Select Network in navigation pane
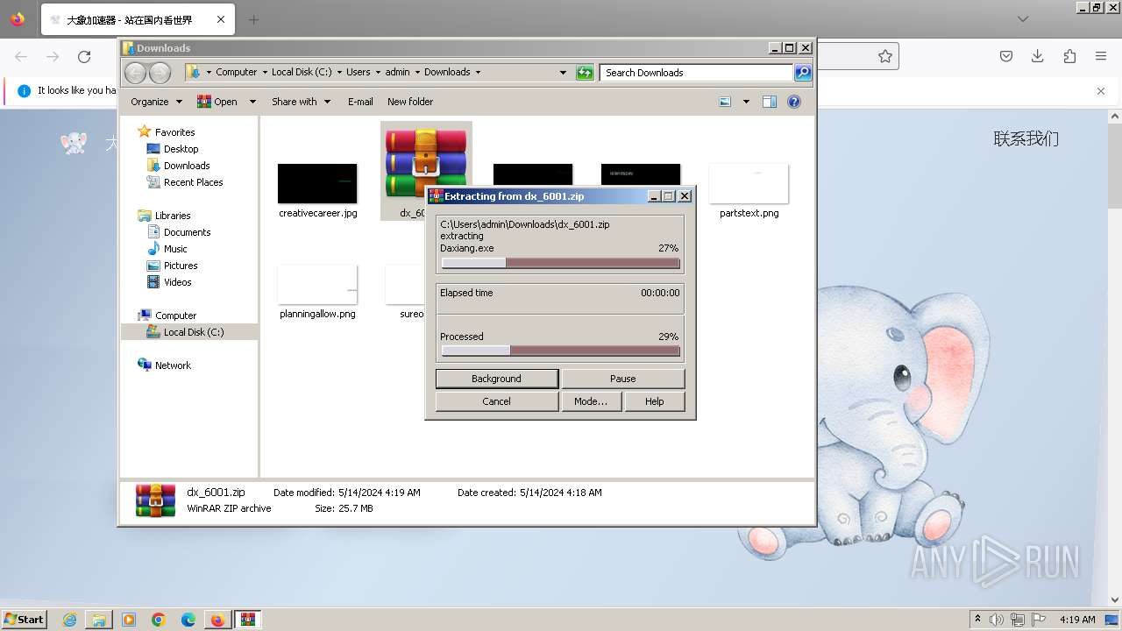1122x631 pixels. click(x=173, y=365)
